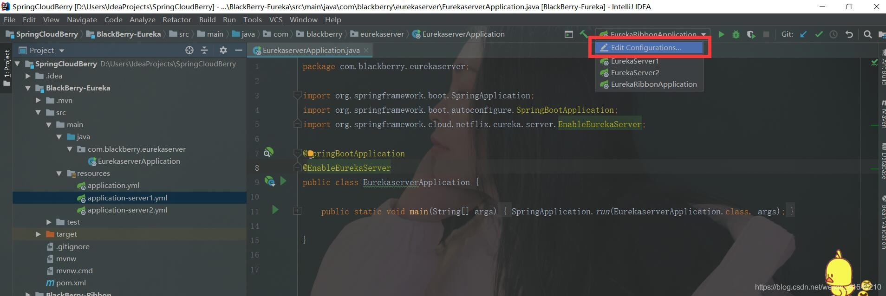886x296 pixels.
Task: Click the blackberry breadcrumb
Action: [319, 34]
